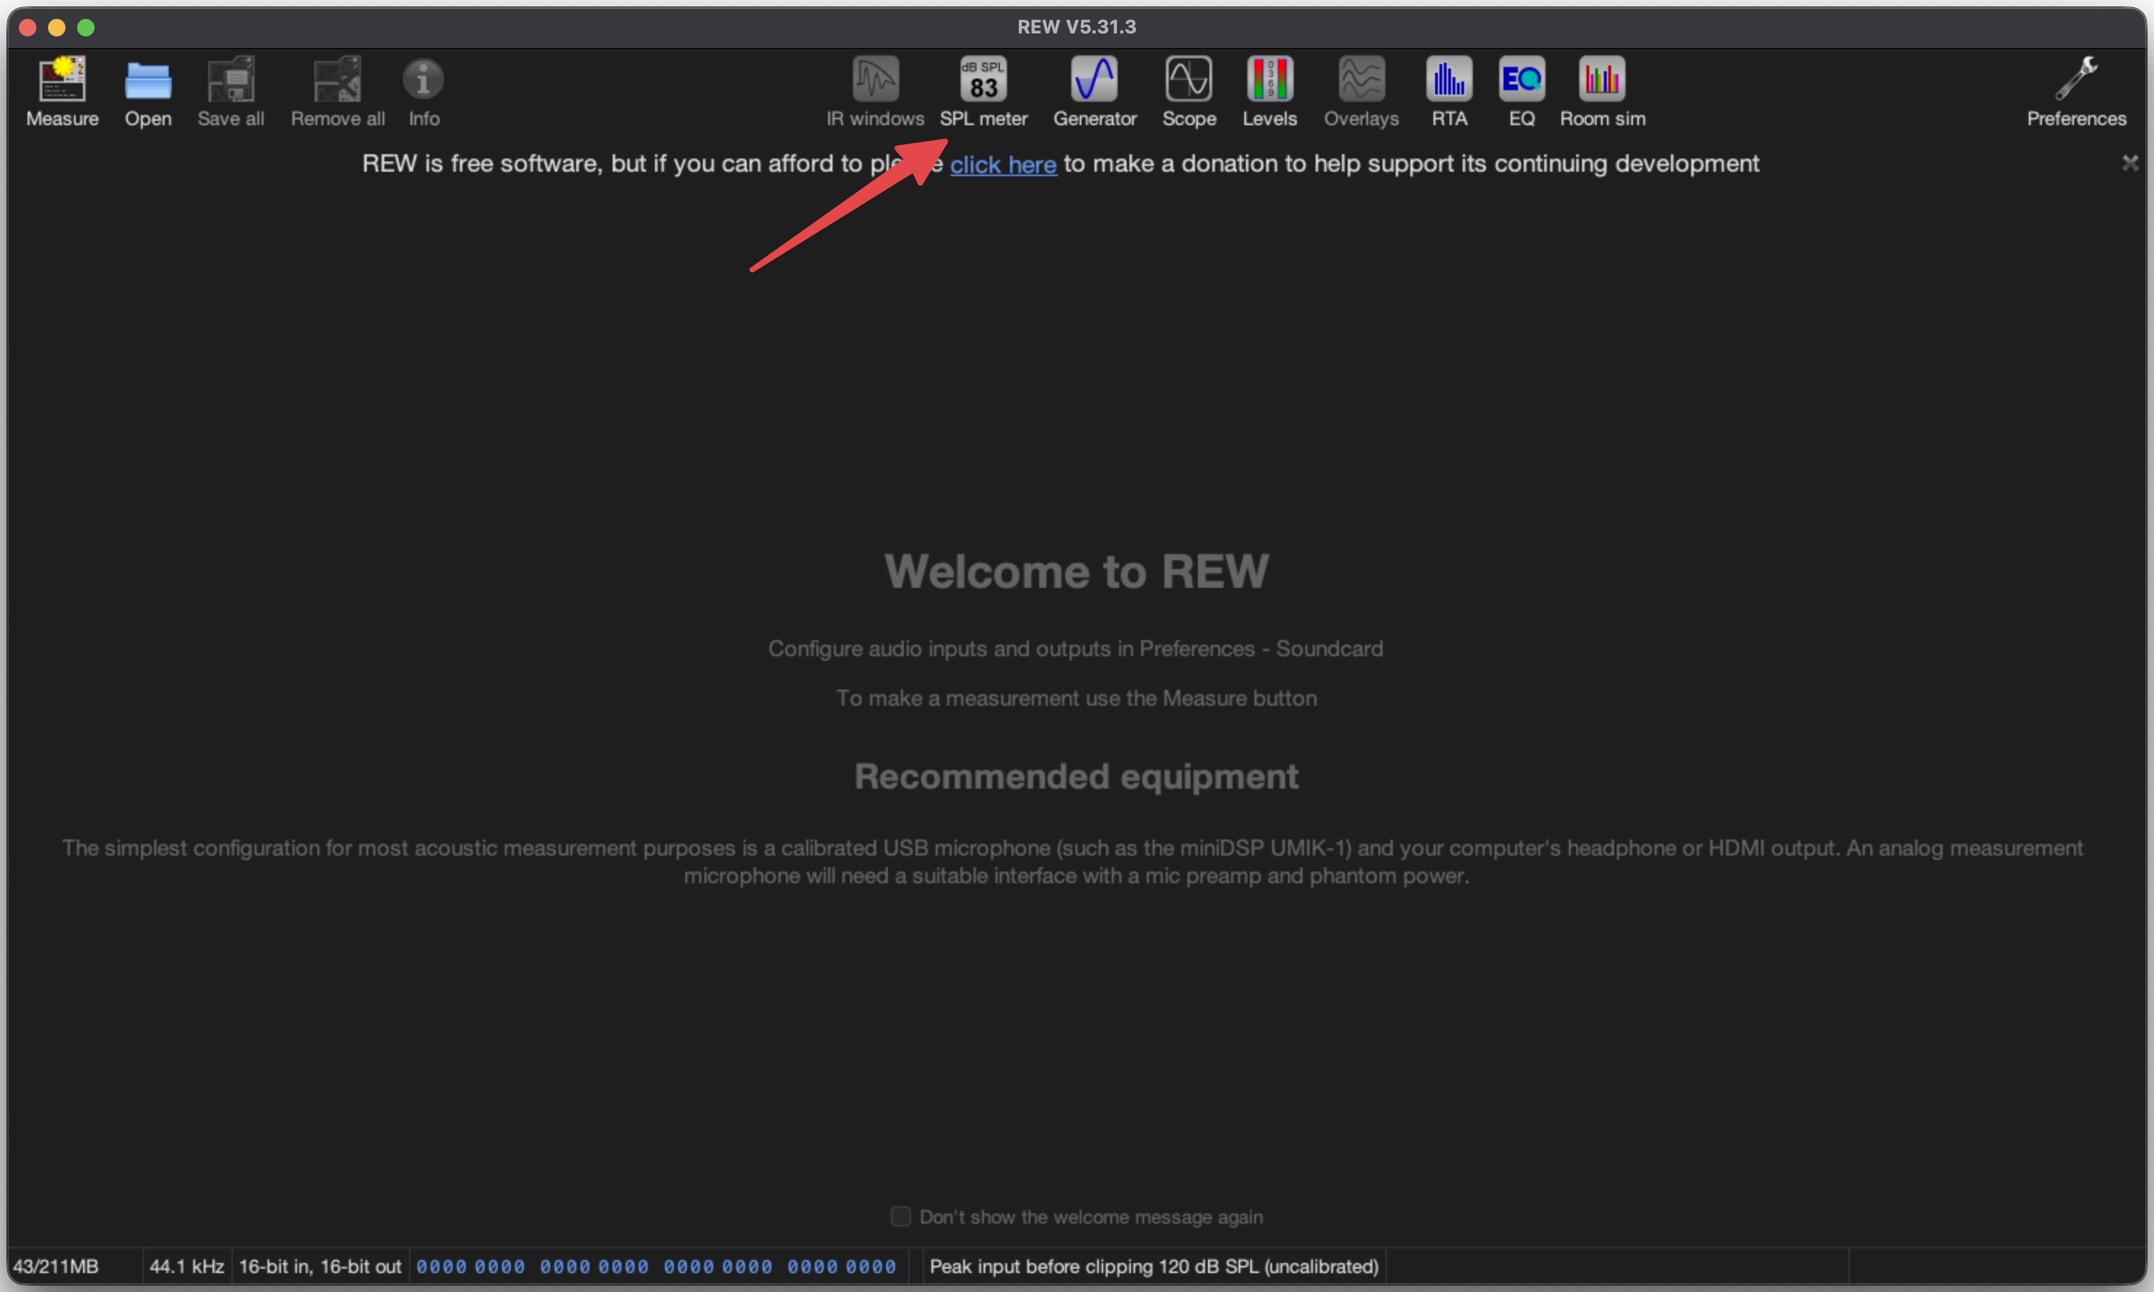Open the Preferences wrench icon
This screenshot has width=2154, height=1292.
tap(2075, 92)
